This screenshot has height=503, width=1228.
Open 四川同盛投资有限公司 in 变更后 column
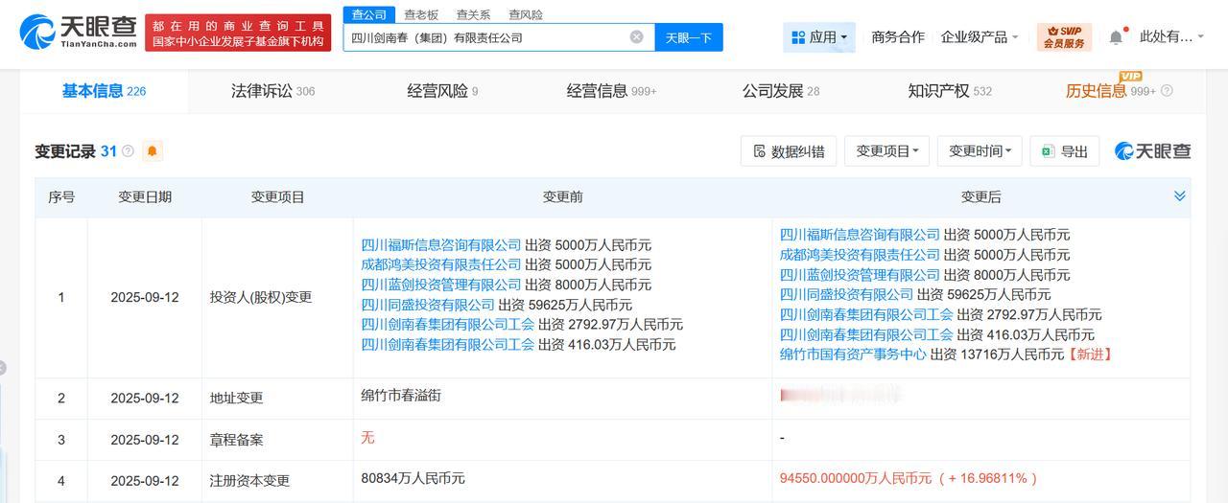click(847, 295)
